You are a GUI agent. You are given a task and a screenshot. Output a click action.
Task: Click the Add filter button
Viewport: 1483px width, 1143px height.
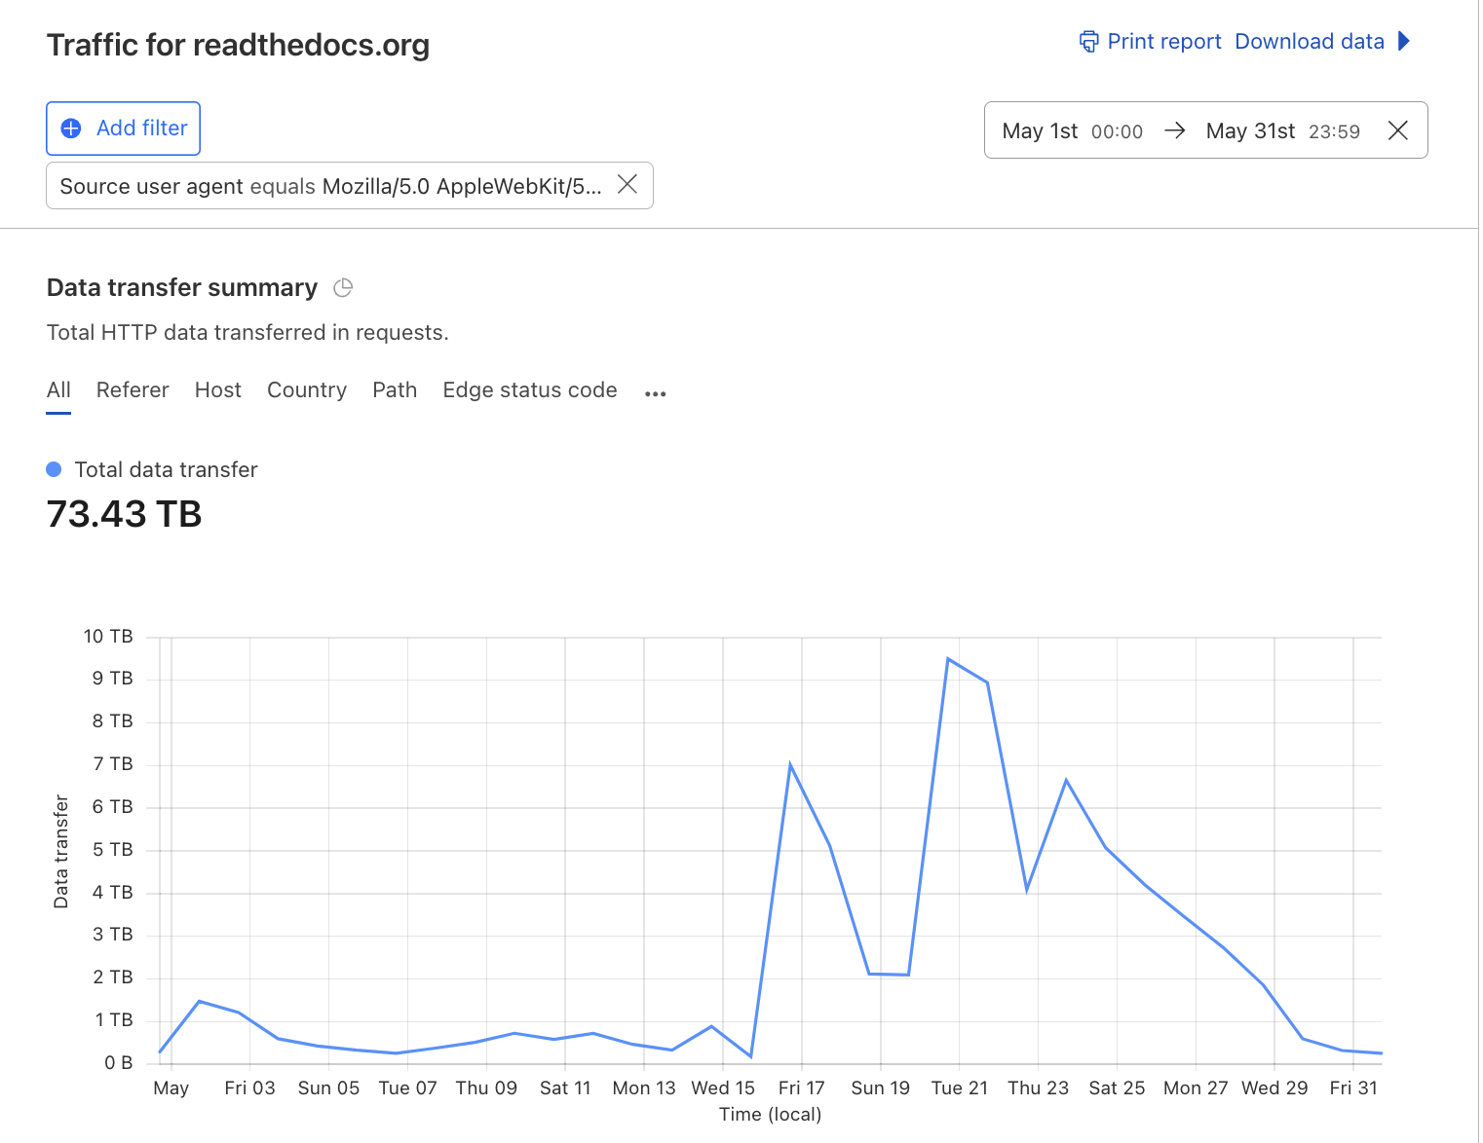click(x=124, y=129)
